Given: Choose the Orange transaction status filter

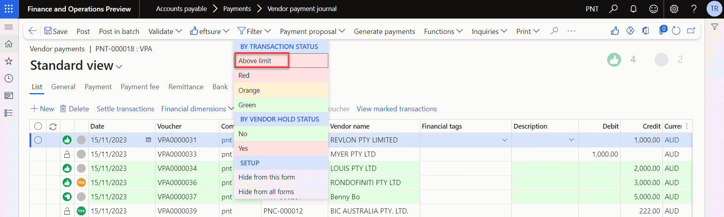Looking at the screenshot, I should point(281,90).
